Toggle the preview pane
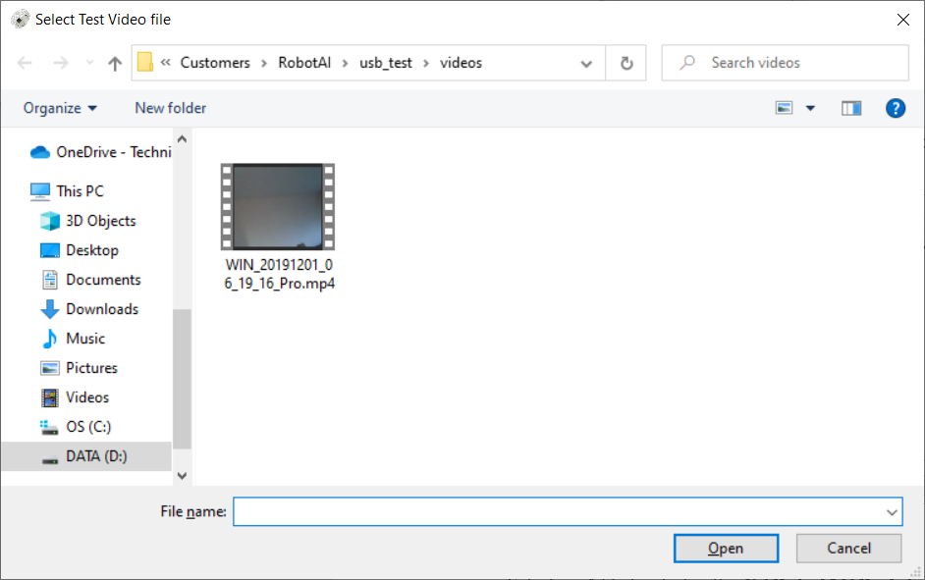 [851, 109]
